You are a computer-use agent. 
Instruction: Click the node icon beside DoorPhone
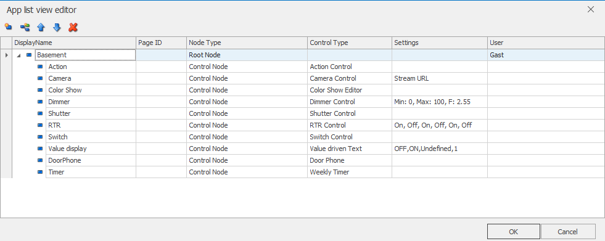click(40, 160)
